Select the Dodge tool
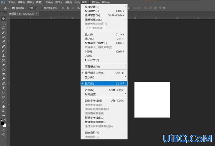215x146 pixels. [3, 79]
